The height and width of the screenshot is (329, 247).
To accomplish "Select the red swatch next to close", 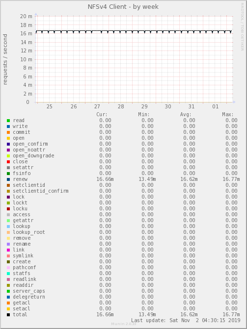I will point(8,162).
